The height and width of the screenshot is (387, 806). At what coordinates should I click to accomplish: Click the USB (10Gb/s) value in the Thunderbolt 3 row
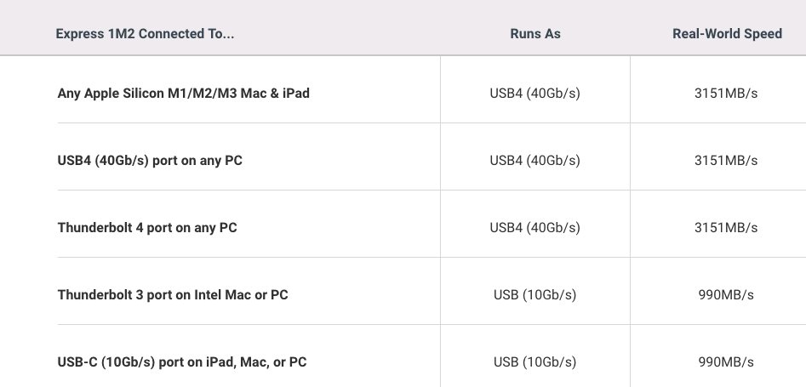534,295
